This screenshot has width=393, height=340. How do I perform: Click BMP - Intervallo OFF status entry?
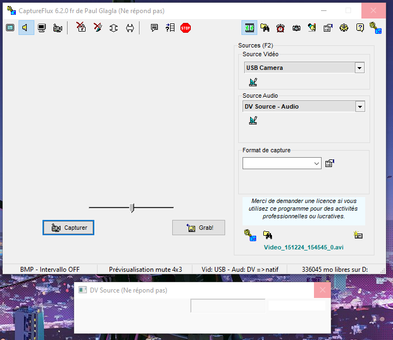pyautogui.click(x=50, y=270)
